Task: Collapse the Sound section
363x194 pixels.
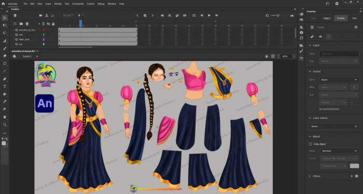Action: pos(310,71)
